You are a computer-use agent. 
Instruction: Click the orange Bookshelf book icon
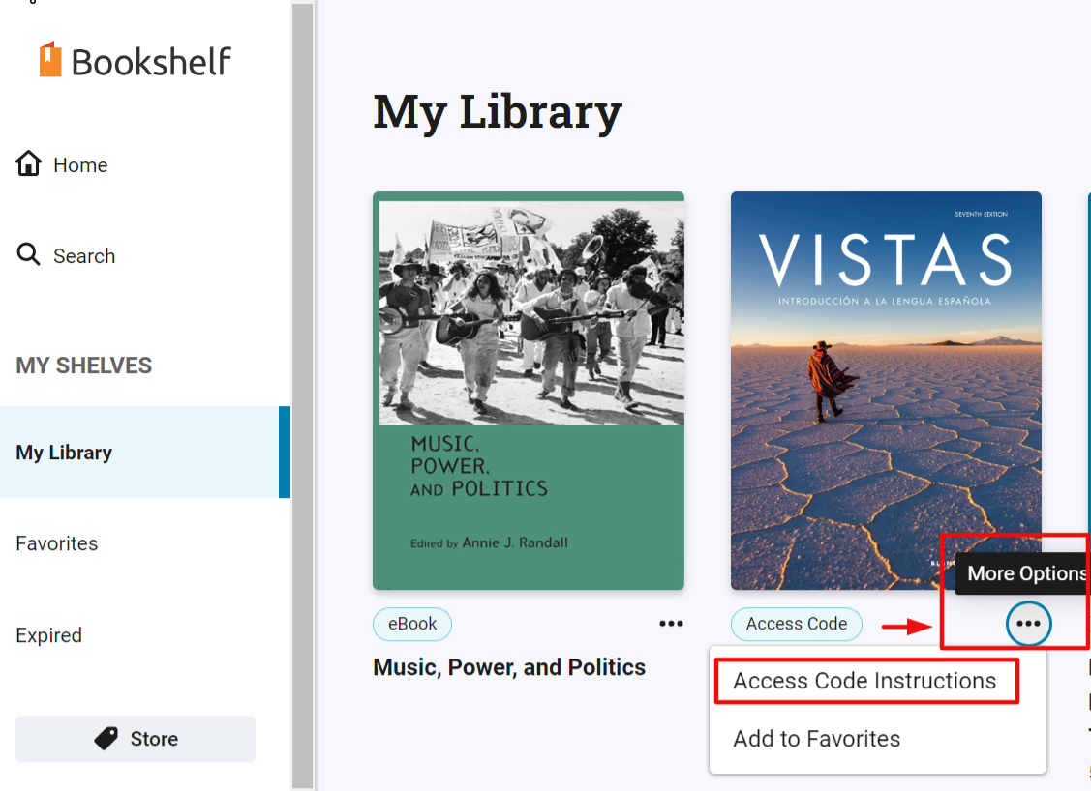tap(48, 59)
